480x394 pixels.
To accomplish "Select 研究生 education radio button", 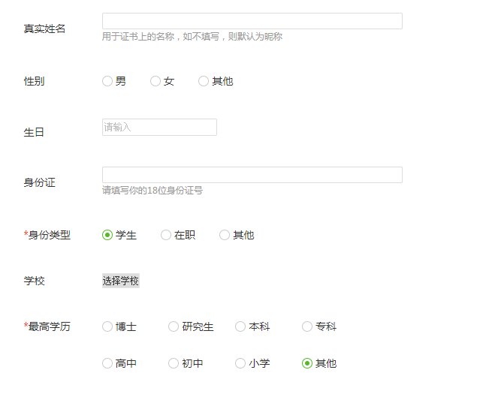I will 174,326.
